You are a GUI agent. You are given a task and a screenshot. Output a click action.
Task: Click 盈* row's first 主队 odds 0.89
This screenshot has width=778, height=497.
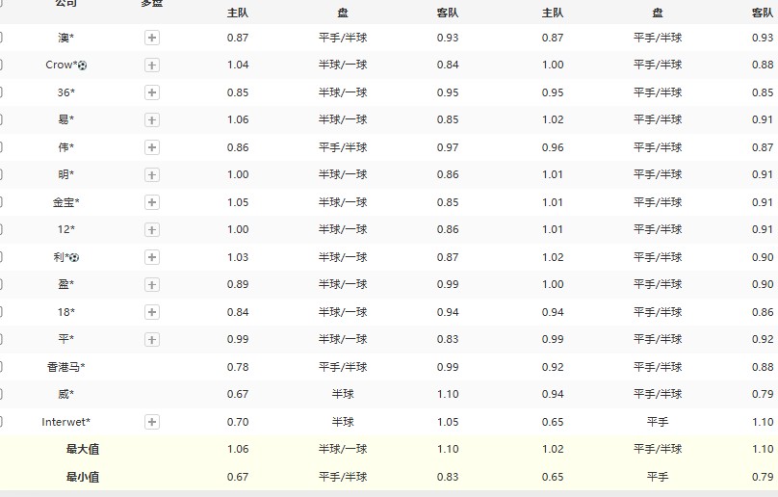point(237,285)
